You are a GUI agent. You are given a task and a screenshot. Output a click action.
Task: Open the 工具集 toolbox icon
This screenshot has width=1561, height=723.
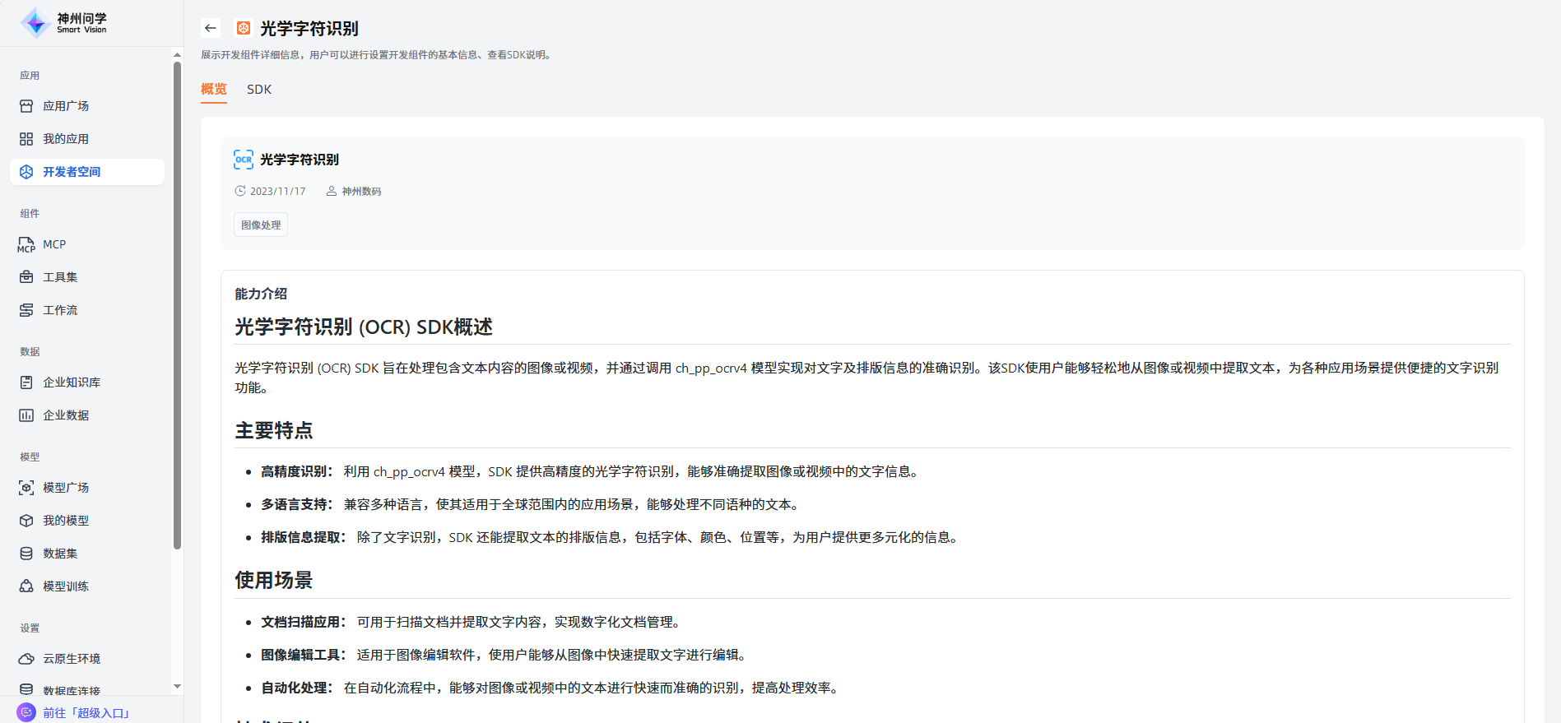coord(26,277)
